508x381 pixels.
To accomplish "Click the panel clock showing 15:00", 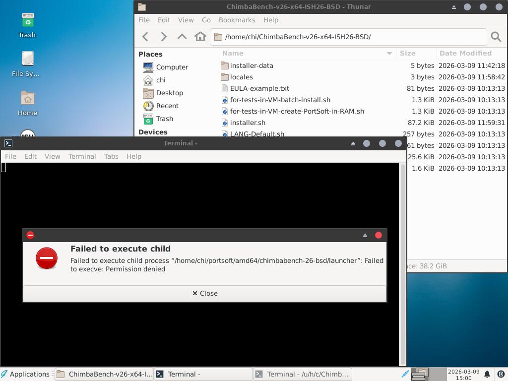I will point(464,375).
